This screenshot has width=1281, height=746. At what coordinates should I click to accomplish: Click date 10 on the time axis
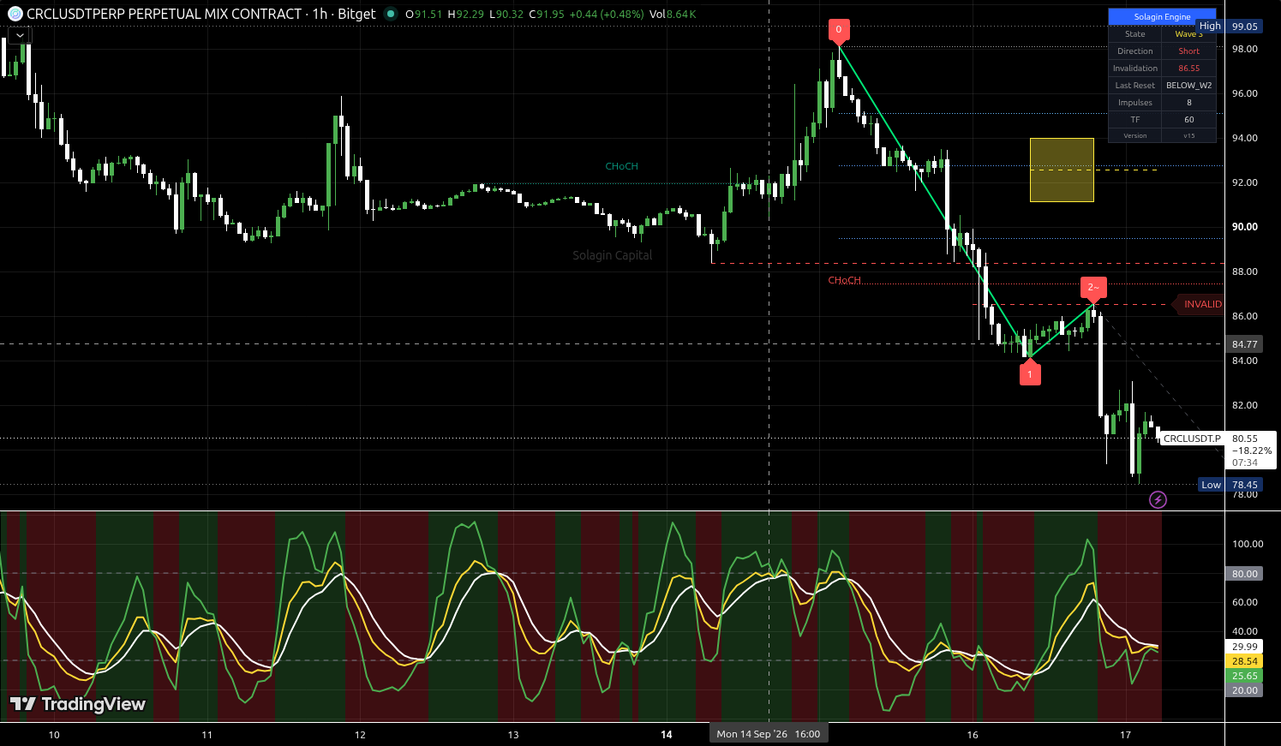pos(54,735)
